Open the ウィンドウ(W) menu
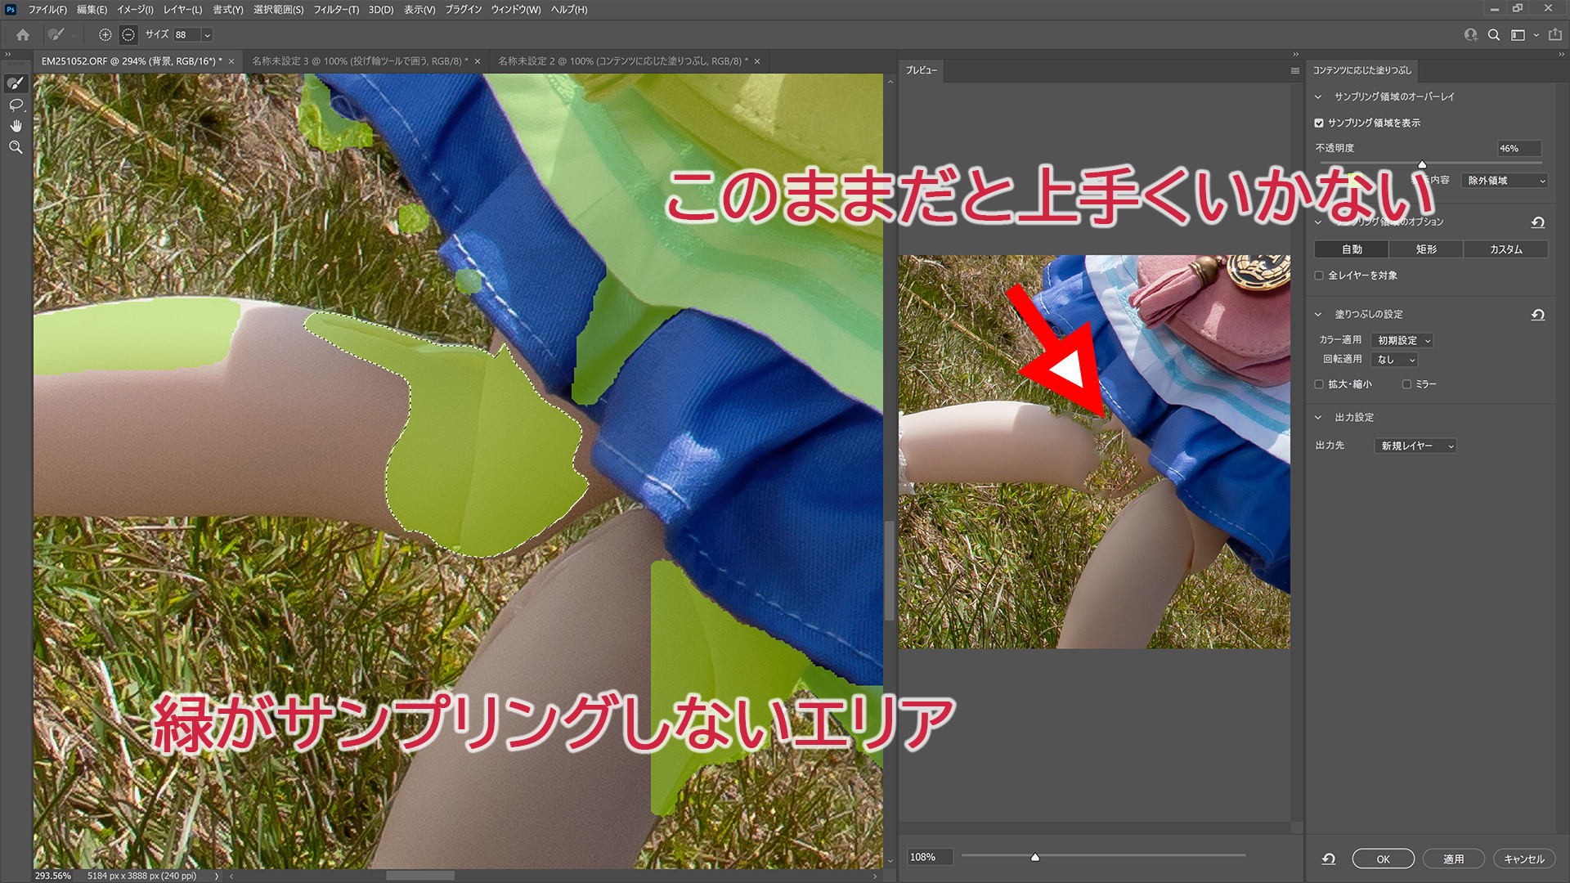The image size is (1570, 883). point(515,10)
